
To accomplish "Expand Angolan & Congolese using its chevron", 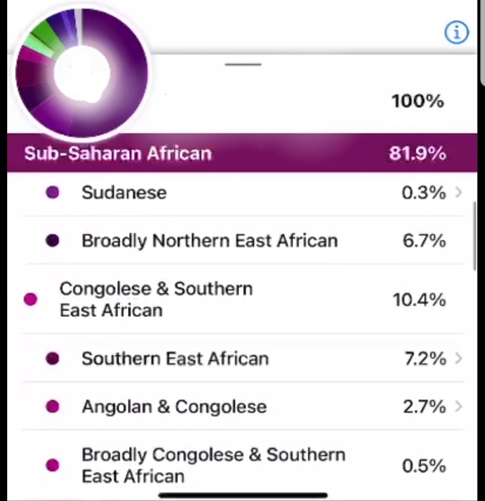I will (459, 406).
